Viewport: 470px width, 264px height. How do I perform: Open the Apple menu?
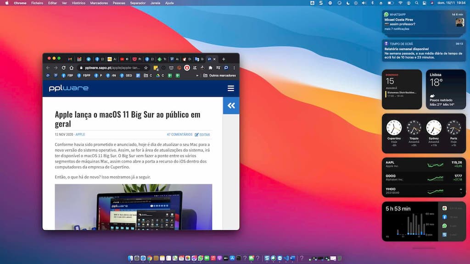7,3
